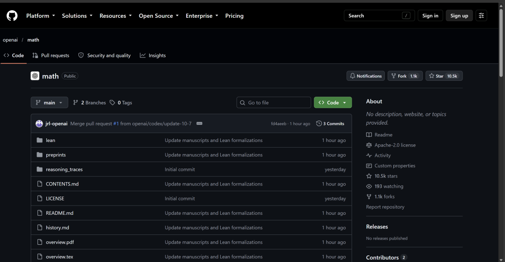Click the overview.tex file icon

click(x=40, y=256)
